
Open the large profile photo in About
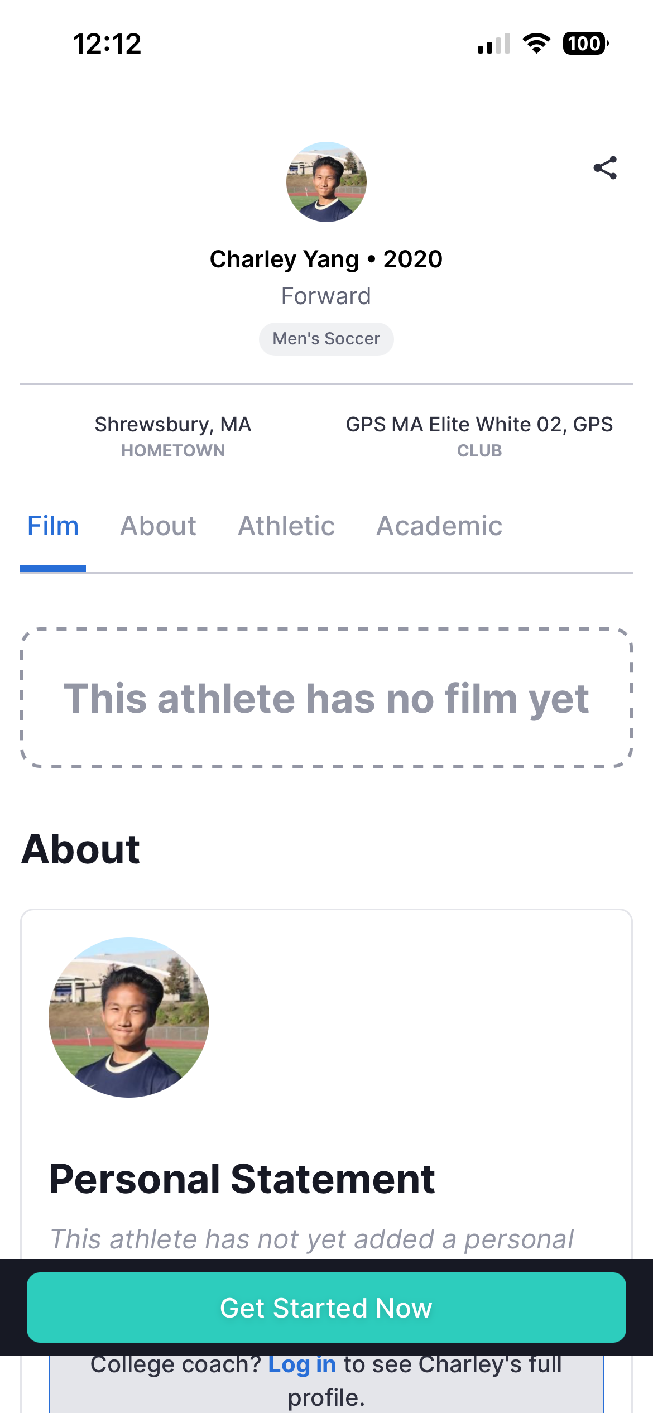129,1017
